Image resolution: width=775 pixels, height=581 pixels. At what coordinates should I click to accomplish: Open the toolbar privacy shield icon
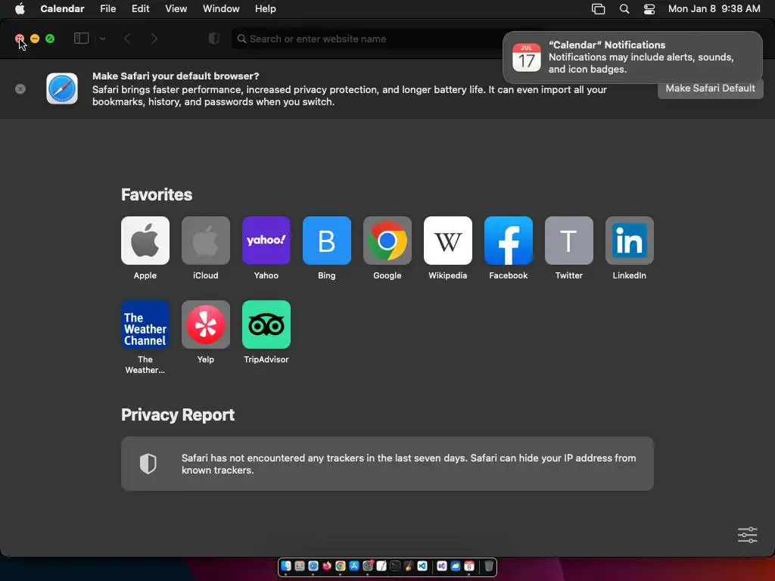(214, 39)
